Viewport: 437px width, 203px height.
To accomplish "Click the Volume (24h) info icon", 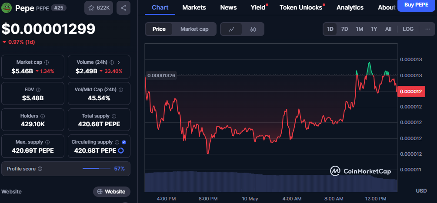I will [112, 62].
